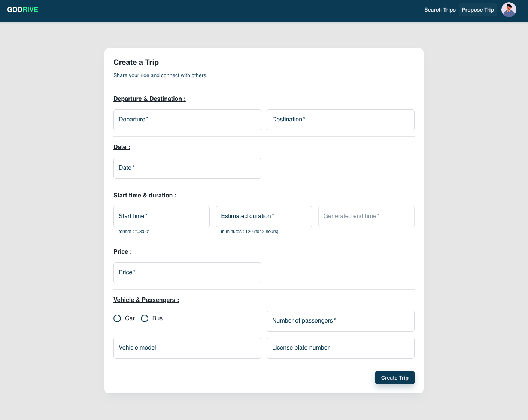Click the License plate number field
This screenshot has height=420, width=528.
click(340, 348)
